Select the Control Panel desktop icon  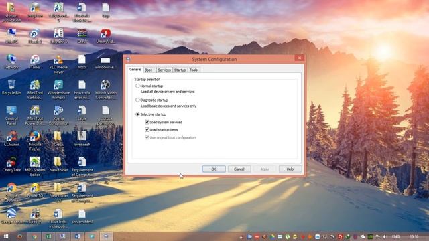coord(11,115)
